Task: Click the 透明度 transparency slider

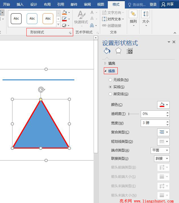Action: pos(134,114)
